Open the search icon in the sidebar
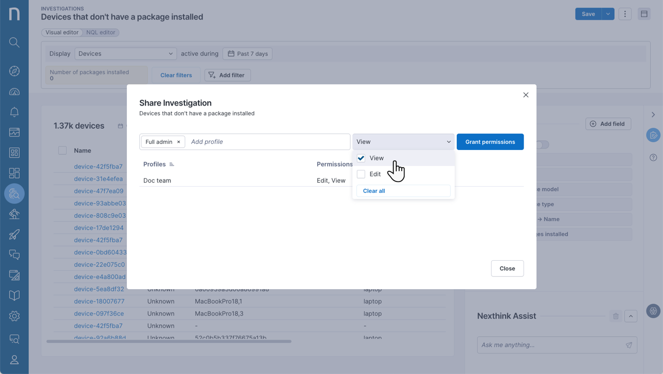 click(14, 42)
